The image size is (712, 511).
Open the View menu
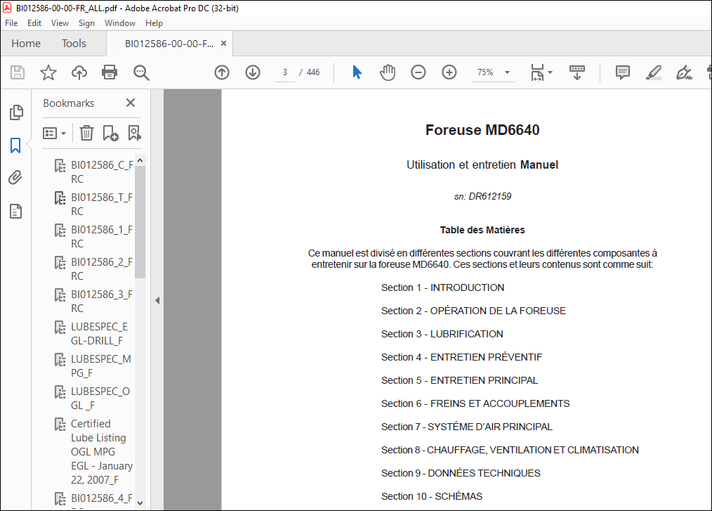60,23
